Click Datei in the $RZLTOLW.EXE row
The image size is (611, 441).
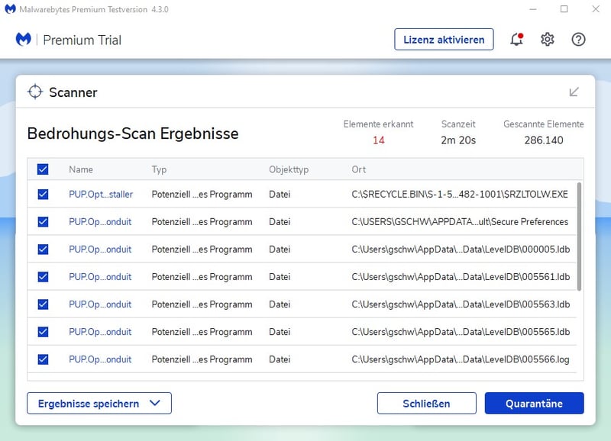coord(280,195)
